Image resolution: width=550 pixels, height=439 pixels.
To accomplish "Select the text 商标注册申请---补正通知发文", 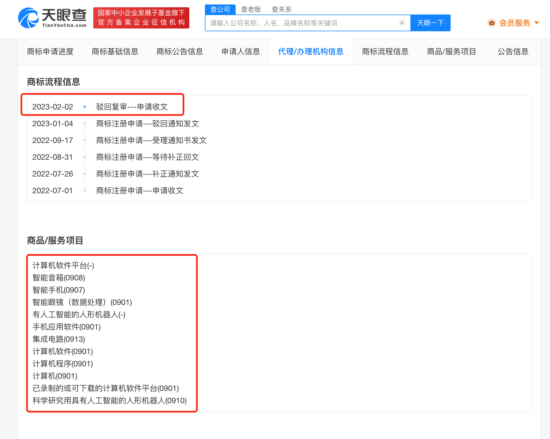I will [147, 174].
